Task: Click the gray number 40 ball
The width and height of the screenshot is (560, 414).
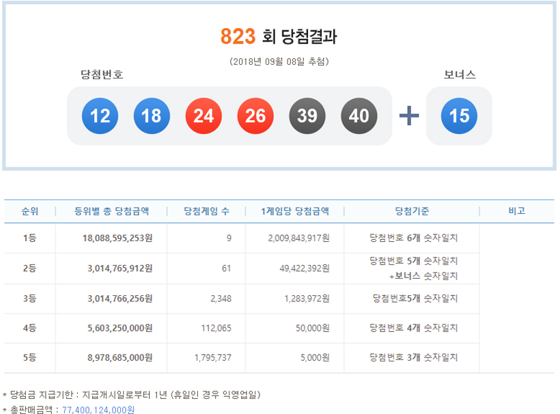Action: (359, 116)
